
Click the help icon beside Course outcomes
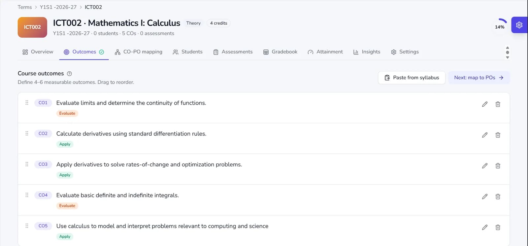(x=69, y=74)
